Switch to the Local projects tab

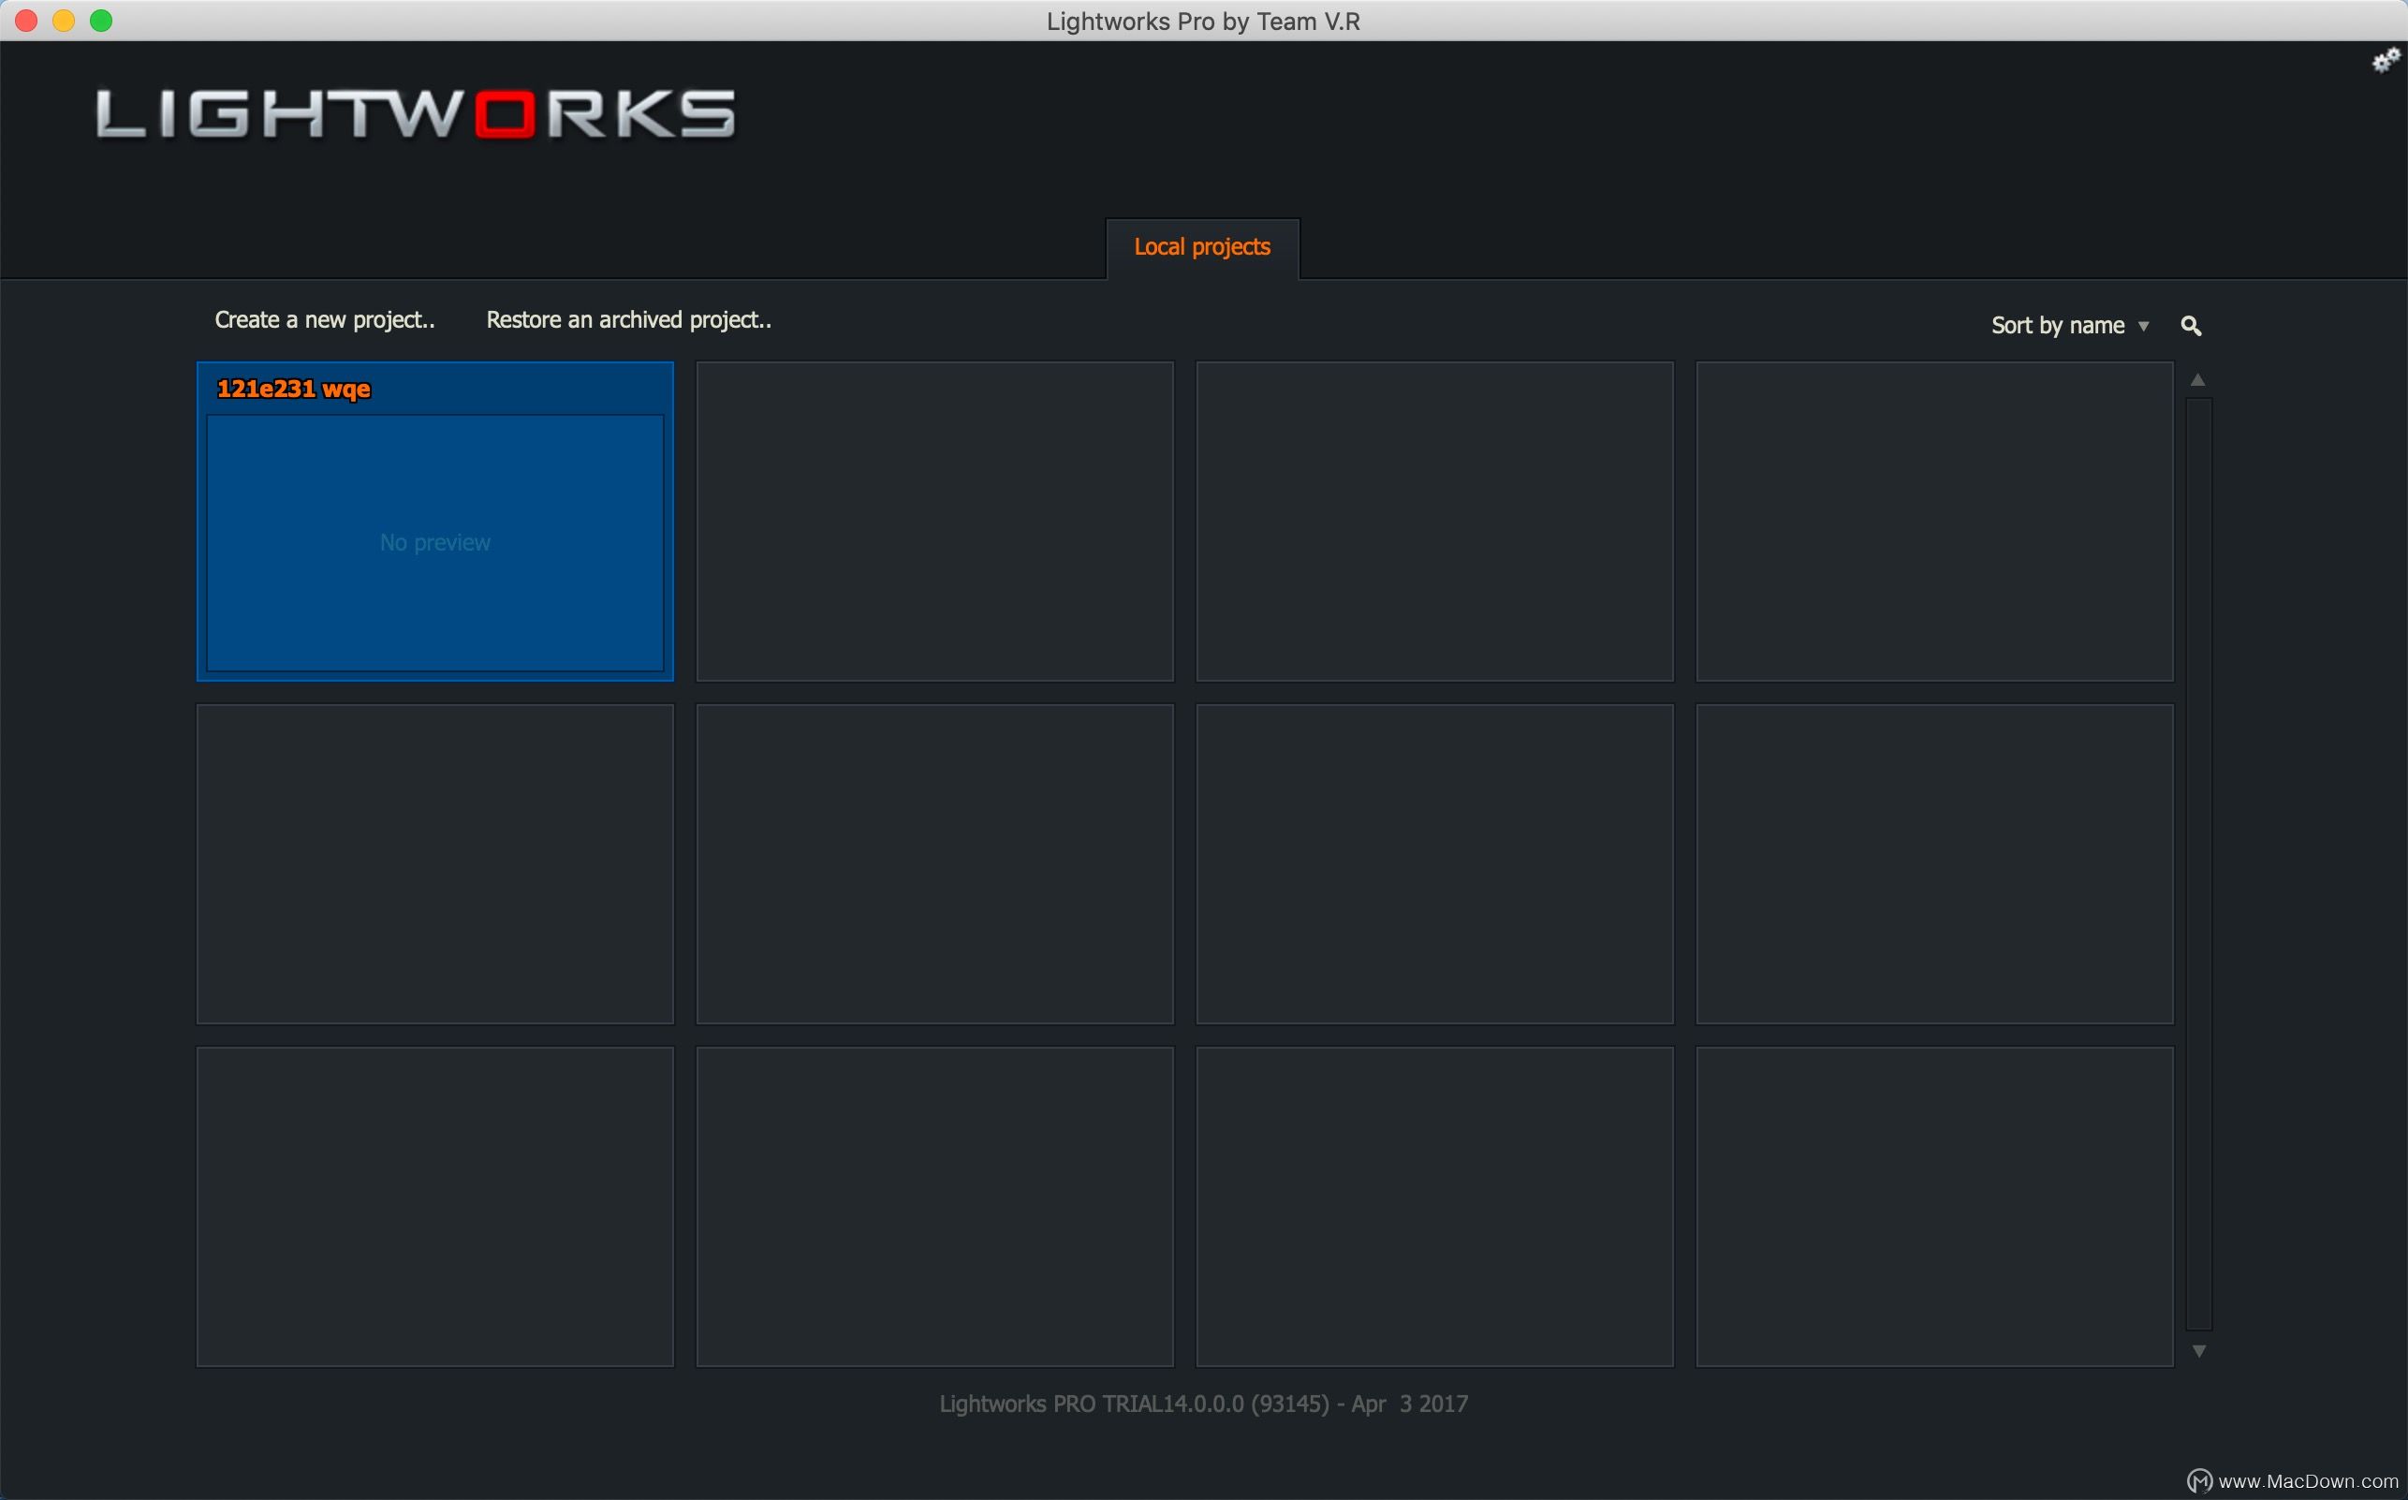1202,248
